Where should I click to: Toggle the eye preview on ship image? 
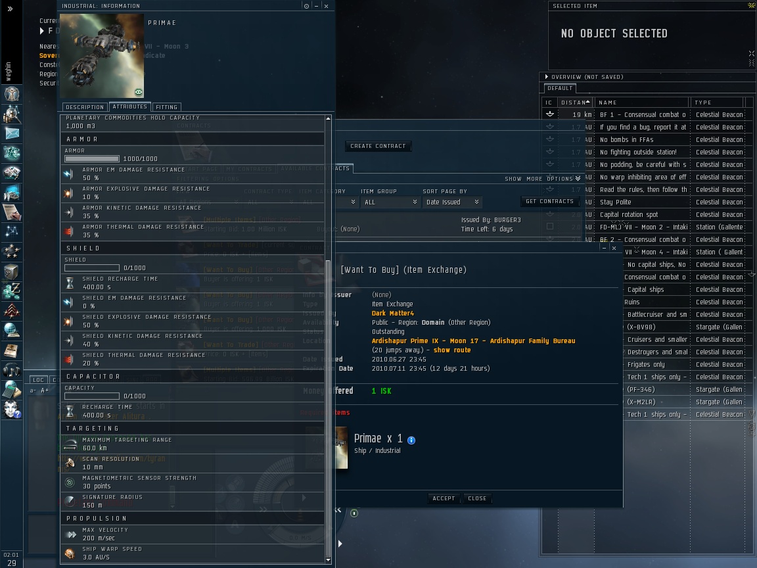click(139, 92)
